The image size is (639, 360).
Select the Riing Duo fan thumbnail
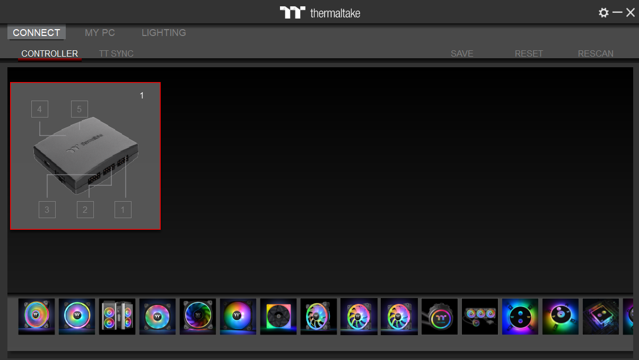click(36, 316)
